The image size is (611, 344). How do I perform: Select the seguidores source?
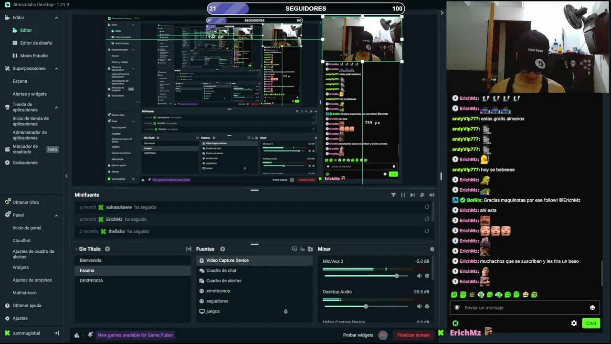[254, 301]
